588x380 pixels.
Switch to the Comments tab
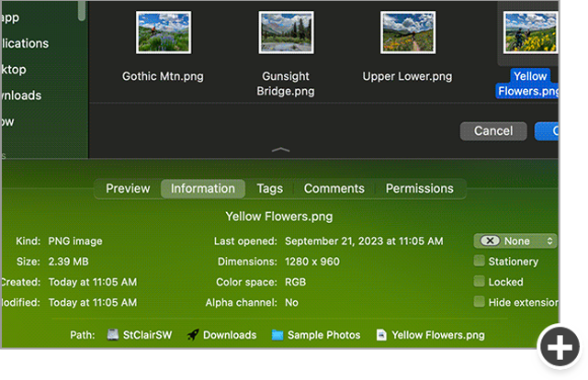(x=334, y=188)
